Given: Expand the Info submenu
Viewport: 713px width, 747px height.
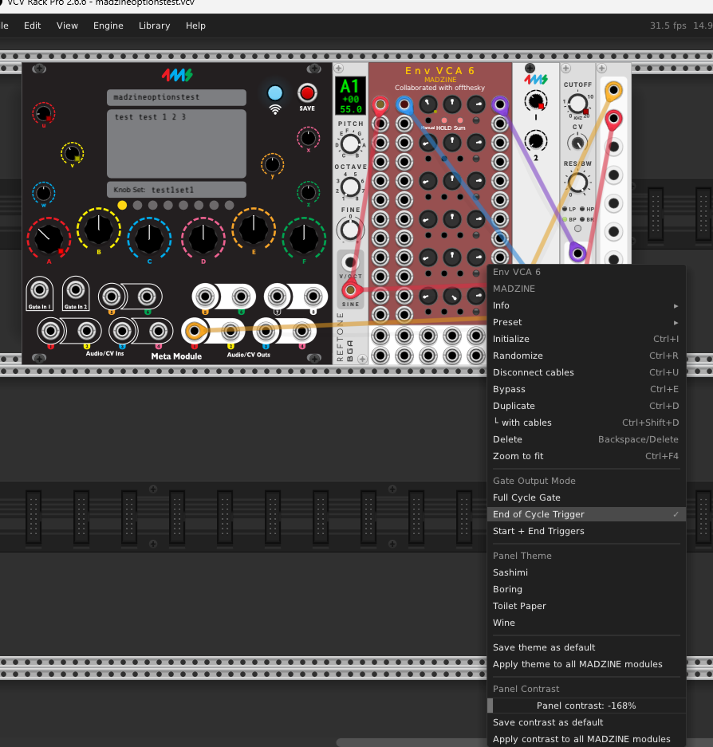Looking at the screenshot, I should point(585,305).
